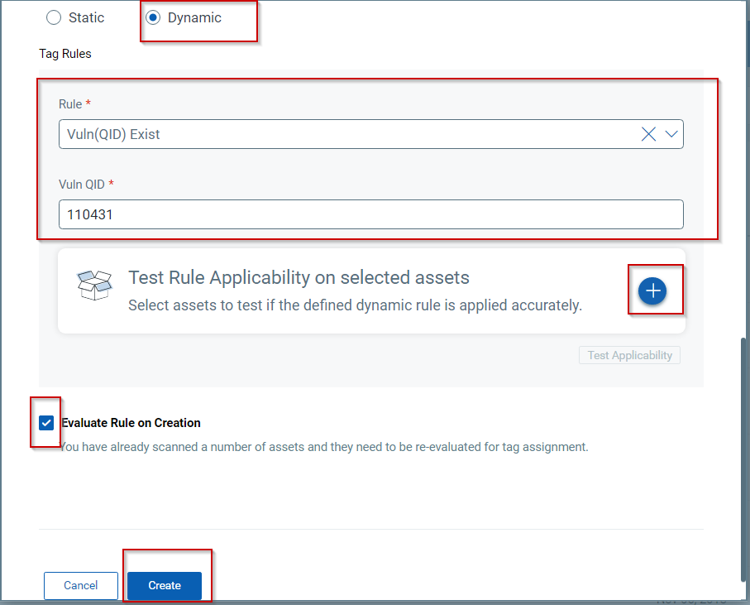Viewport: 750px width, 605px height.
Task: Click the dropdown chevron on the Rule field
Action: click(x=671, y=133)
